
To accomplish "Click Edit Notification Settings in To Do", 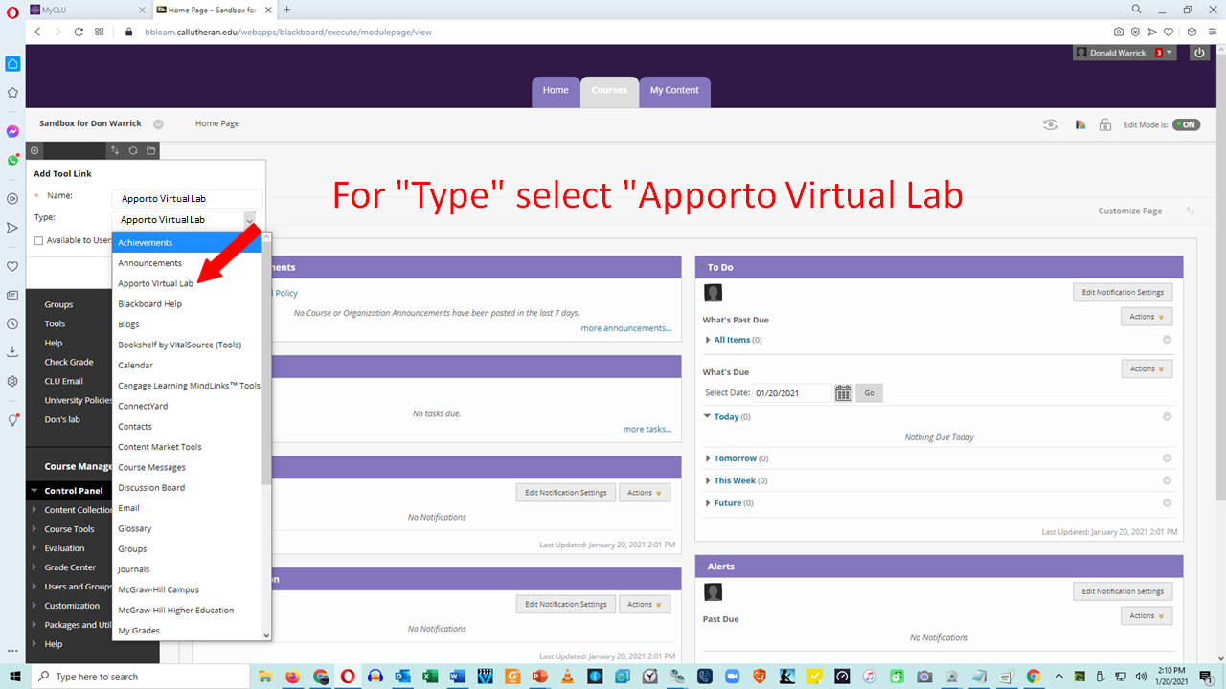I will (x=1123, y=292).
